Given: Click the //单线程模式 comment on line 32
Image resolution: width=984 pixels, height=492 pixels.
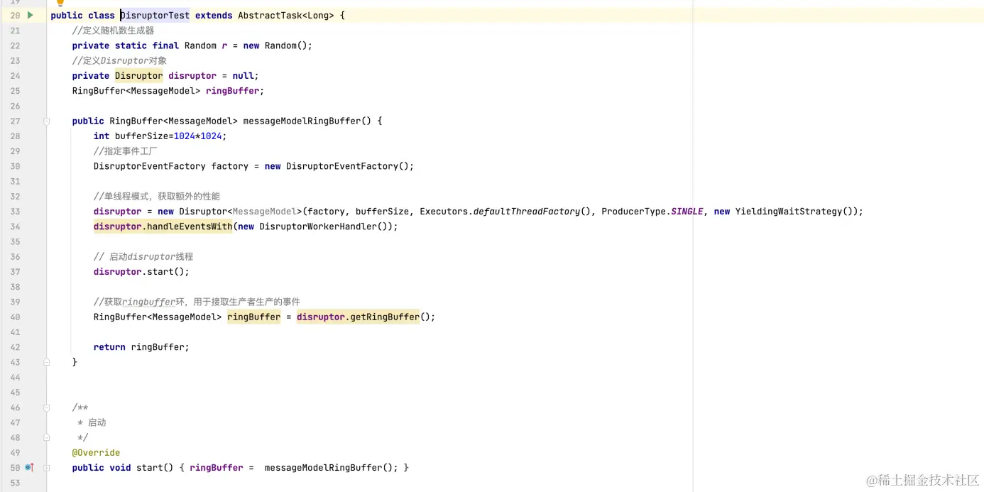Looking at the screenshot, I should (157, 197).
